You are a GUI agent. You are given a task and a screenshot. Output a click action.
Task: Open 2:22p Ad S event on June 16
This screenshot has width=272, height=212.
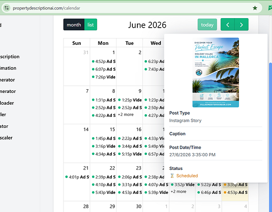point(130,138)
